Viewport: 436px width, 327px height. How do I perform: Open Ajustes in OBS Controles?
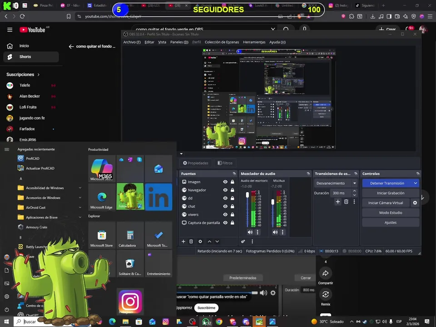coord(391,223)
